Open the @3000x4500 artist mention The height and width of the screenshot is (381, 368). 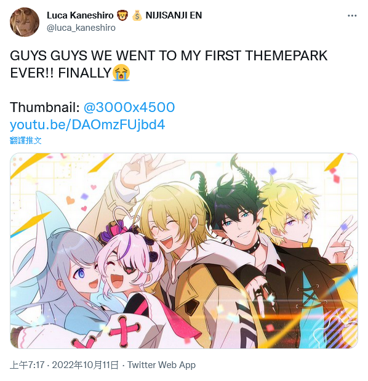tap(129, 107)
